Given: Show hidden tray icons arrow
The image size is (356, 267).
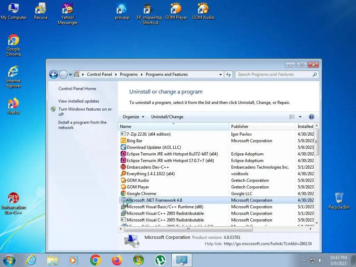Looking at the screenshot, I should point(304,260).
